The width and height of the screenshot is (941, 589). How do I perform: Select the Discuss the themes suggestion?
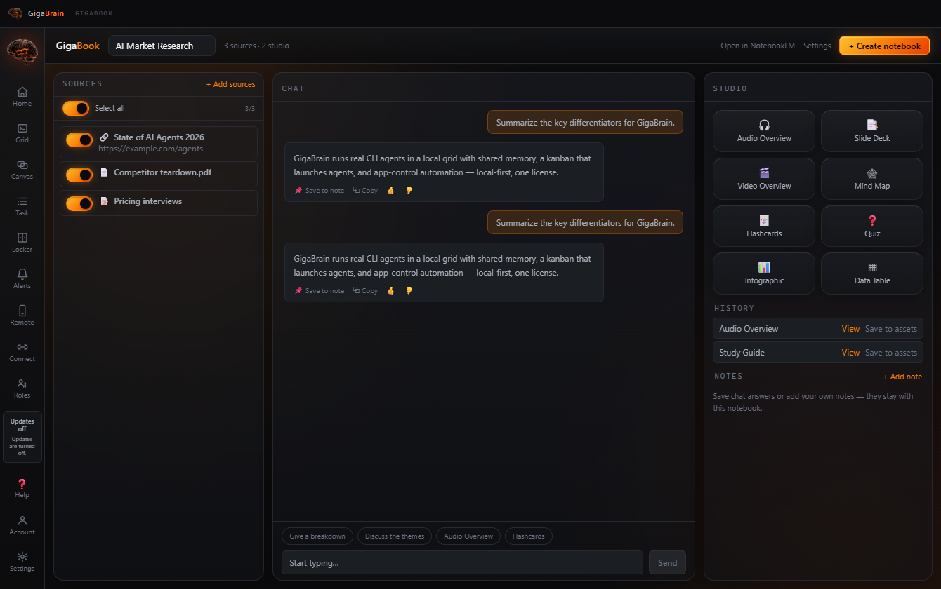tap(395, 536)
